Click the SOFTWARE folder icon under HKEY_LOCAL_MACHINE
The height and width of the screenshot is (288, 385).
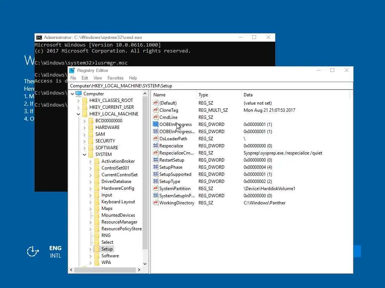click(x=91, y=148)
